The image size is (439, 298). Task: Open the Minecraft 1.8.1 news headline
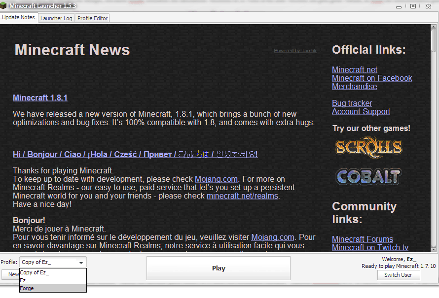coord(40,98)
